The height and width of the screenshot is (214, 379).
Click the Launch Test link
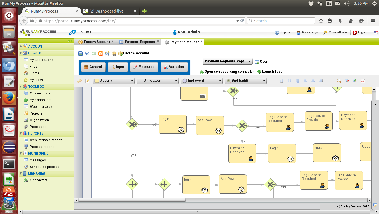coord(272,72)
